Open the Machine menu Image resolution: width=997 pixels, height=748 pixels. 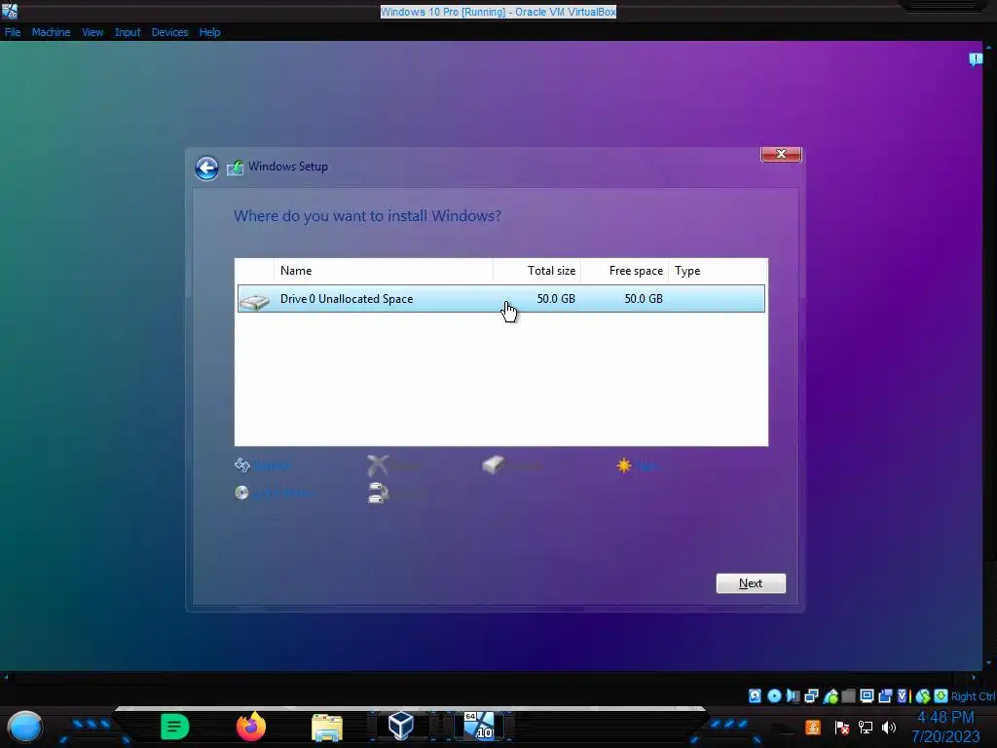click(51, 32)
